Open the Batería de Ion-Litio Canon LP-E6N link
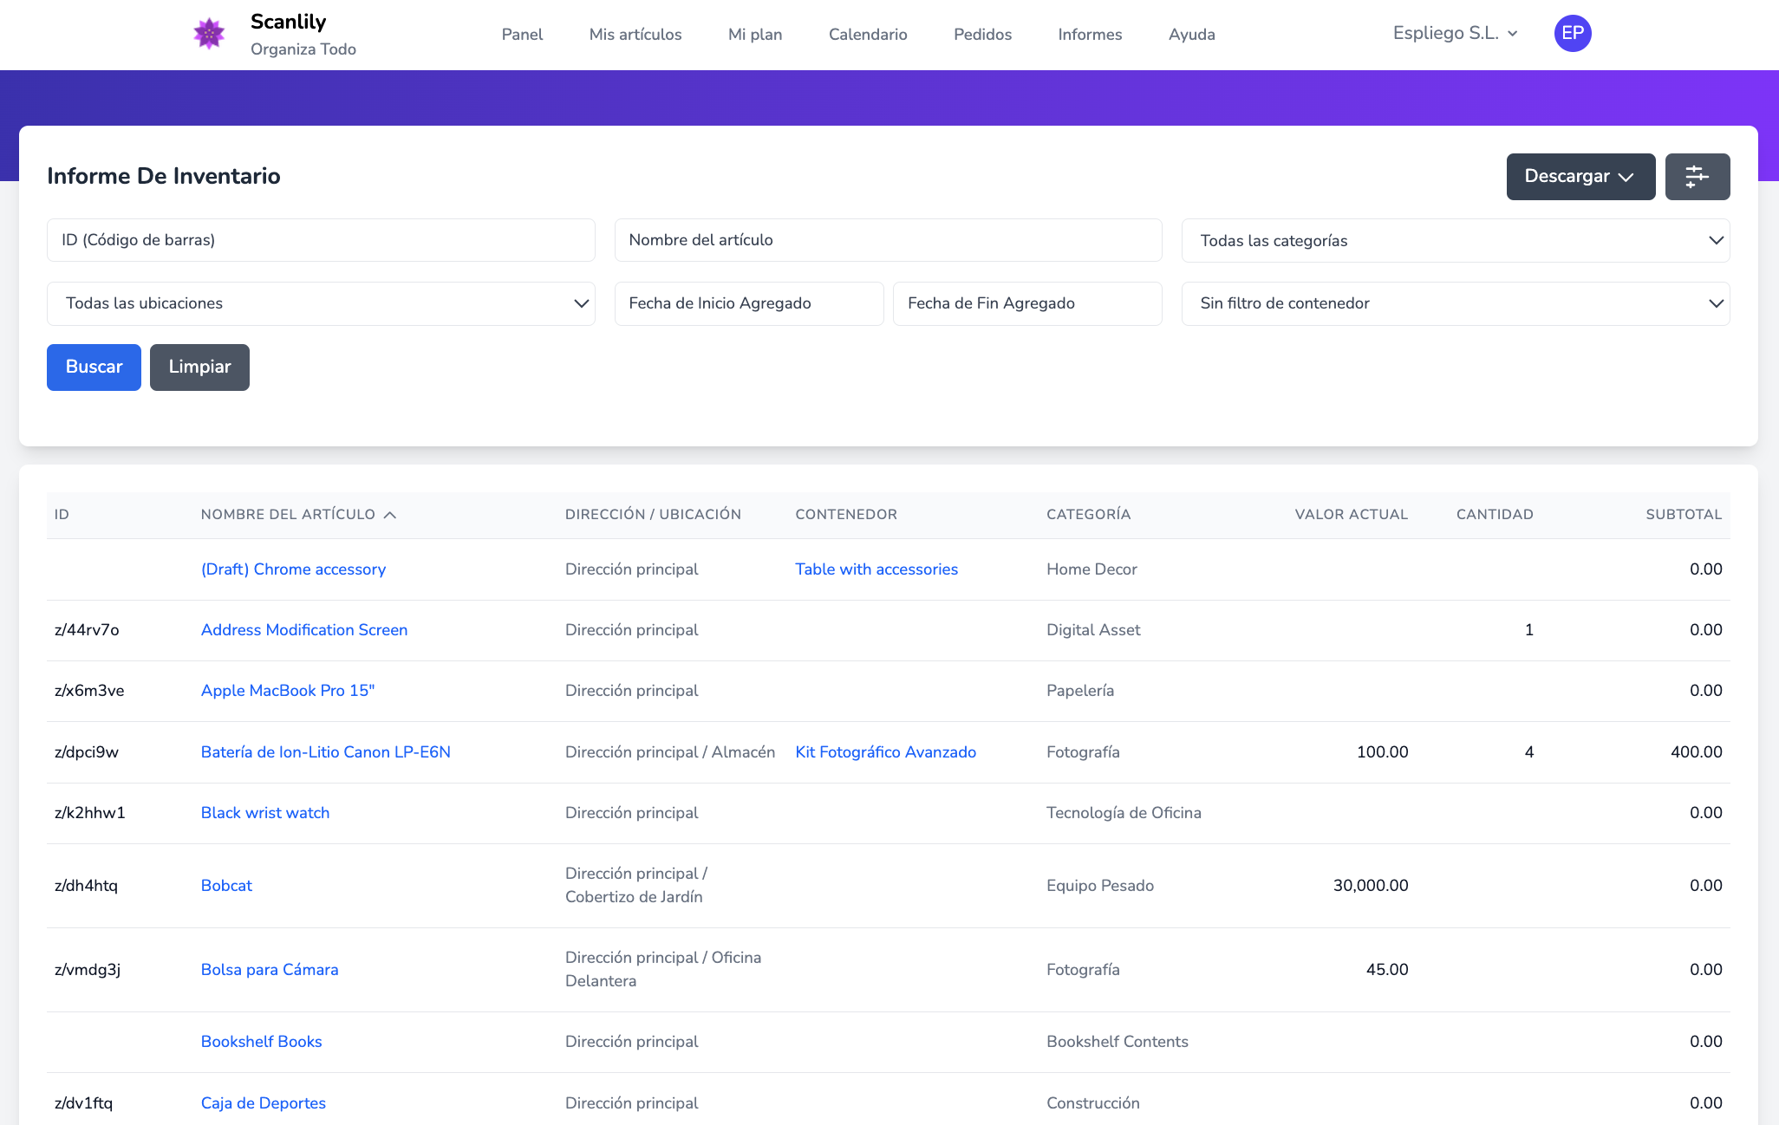Viewport: 1779px width, 1125px height. tap(326, 752)
